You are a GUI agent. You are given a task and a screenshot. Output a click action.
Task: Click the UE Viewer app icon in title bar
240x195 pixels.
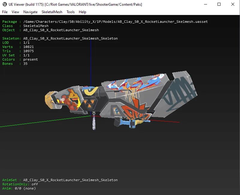click(4, 4)
